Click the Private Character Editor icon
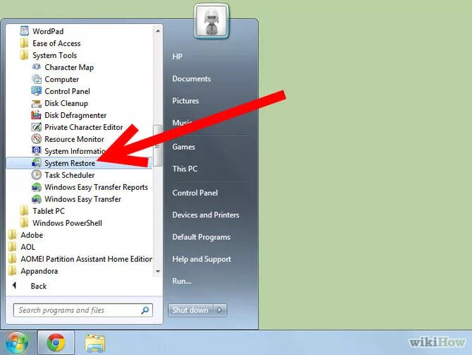Image resolution: width=472 pixels, height=355 pixels. click(x=37, y=127)
